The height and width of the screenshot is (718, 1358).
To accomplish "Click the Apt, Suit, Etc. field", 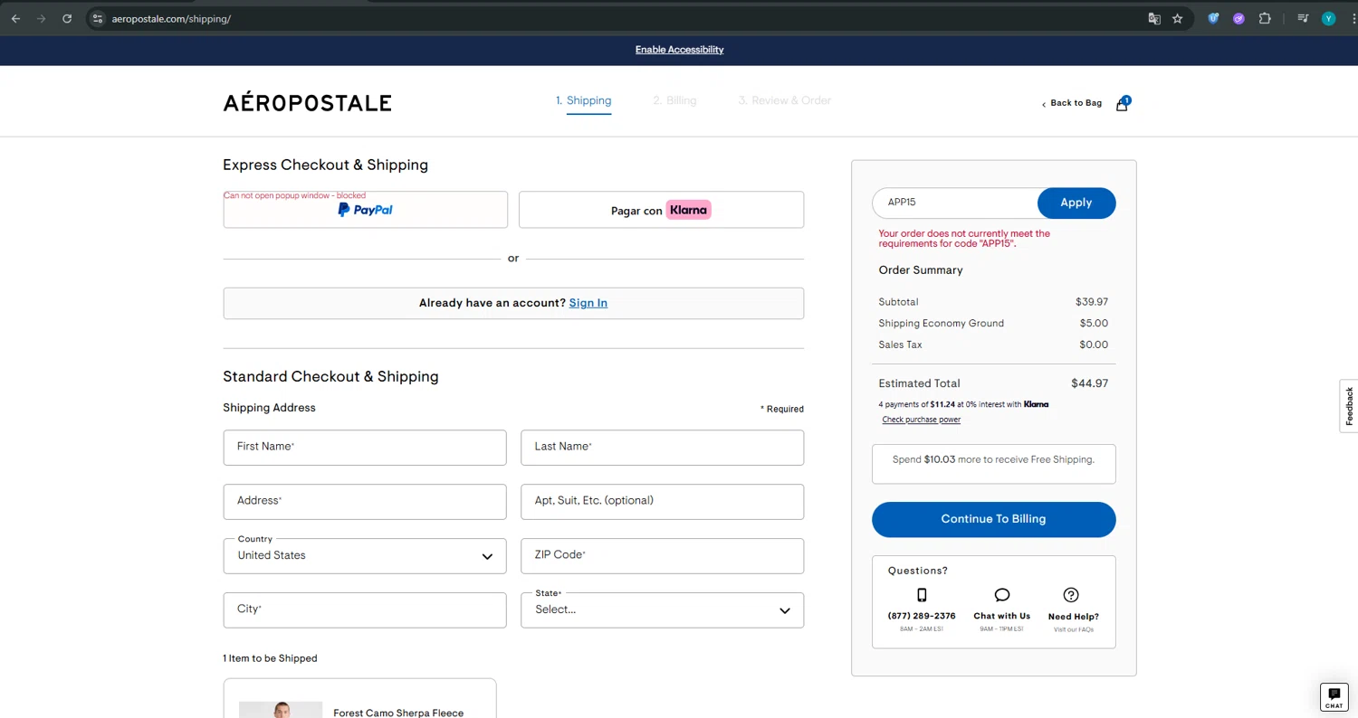I will click(x=663, y=502).
